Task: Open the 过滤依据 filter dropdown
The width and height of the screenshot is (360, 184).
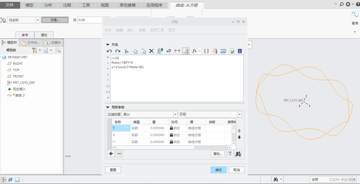Action: tap(175, 114)
